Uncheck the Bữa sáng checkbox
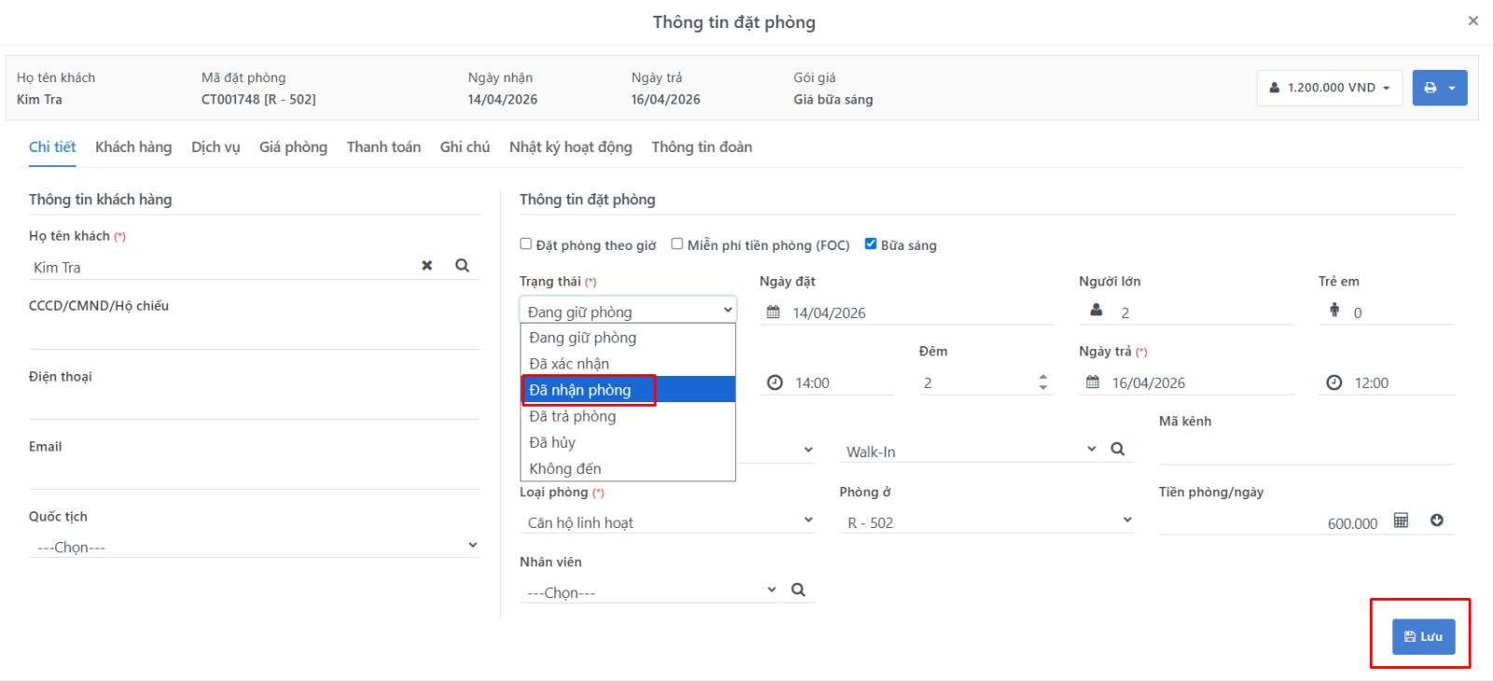This screenshot has width=1493, height=681. [x=871, y=244]
